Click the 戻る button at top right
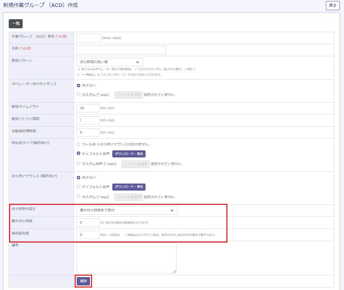Viewport: 344px width, 290px height. click(332, 6)
